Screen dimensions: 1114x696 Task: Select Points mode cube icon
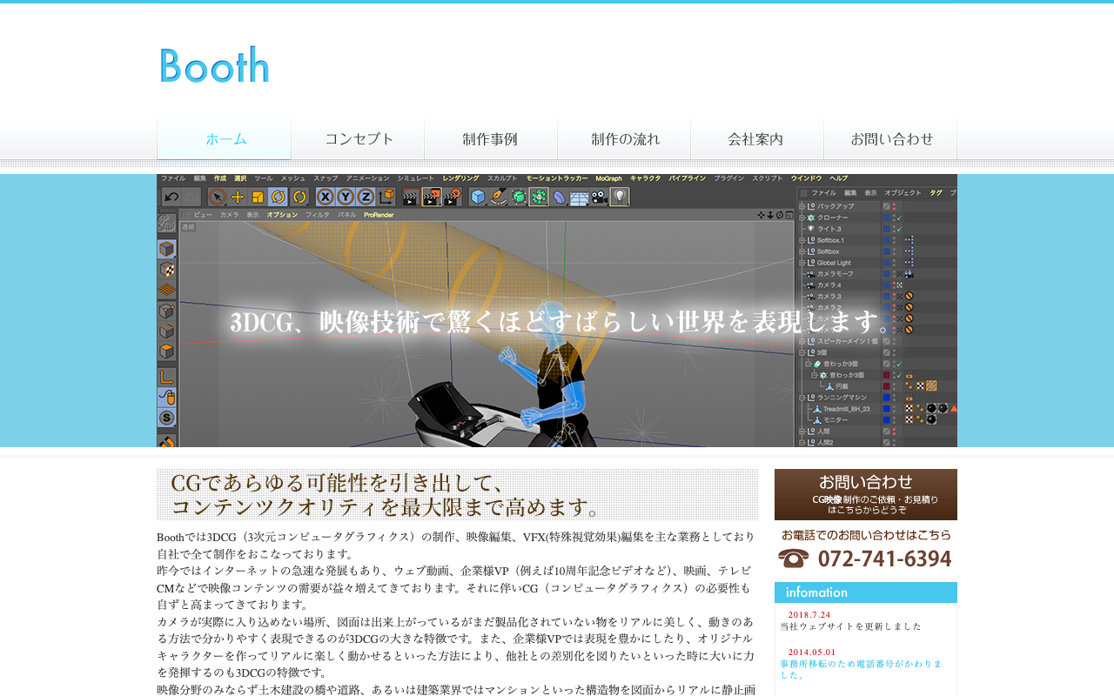[166, 311]
